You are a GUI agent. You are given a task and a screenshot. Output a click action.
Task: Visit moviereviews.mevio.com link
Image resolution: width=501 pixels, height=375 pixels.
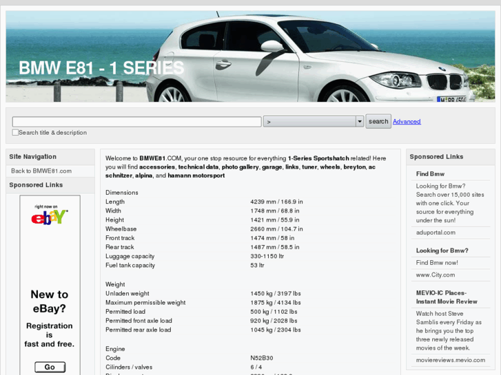point(451,360)
